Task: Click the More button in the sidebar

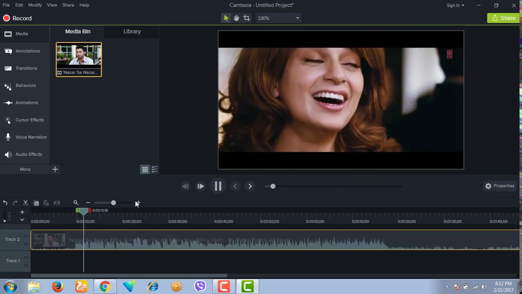Action: 25,169
